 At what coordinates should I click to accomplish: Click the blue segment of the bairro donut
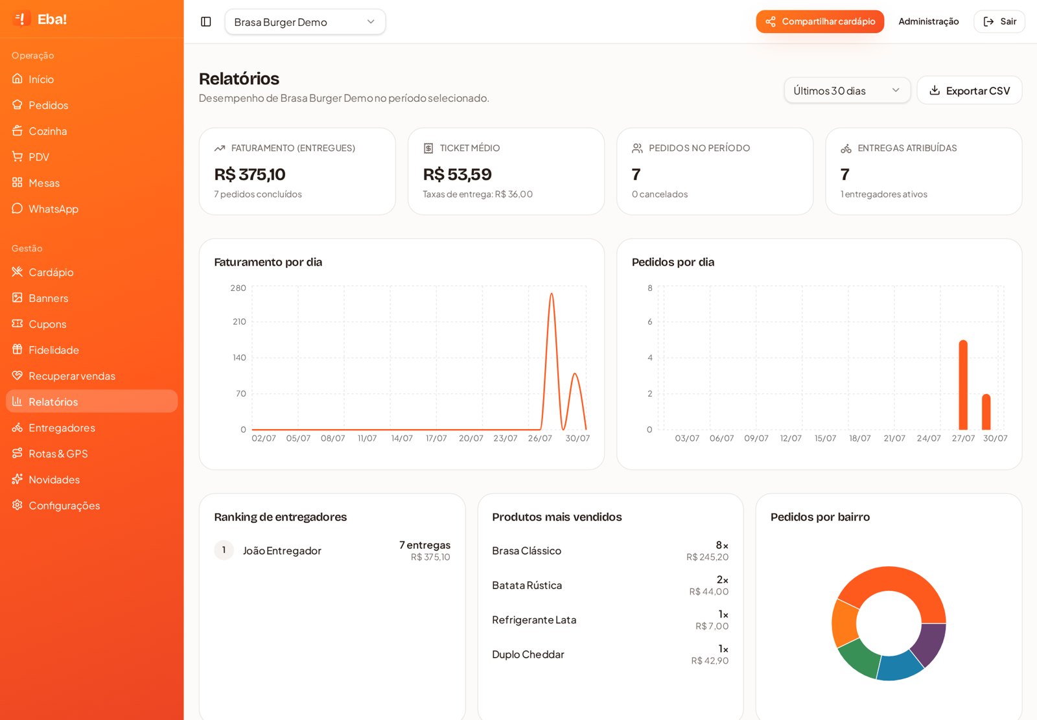pos(901,666)
